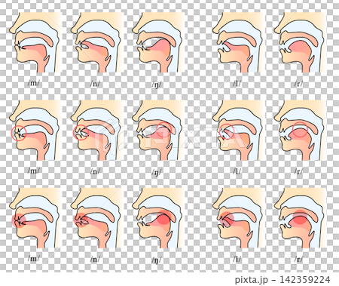
Task: Open /ŋ/ diagram with red circle outline
Action: (x=158, y=131)
